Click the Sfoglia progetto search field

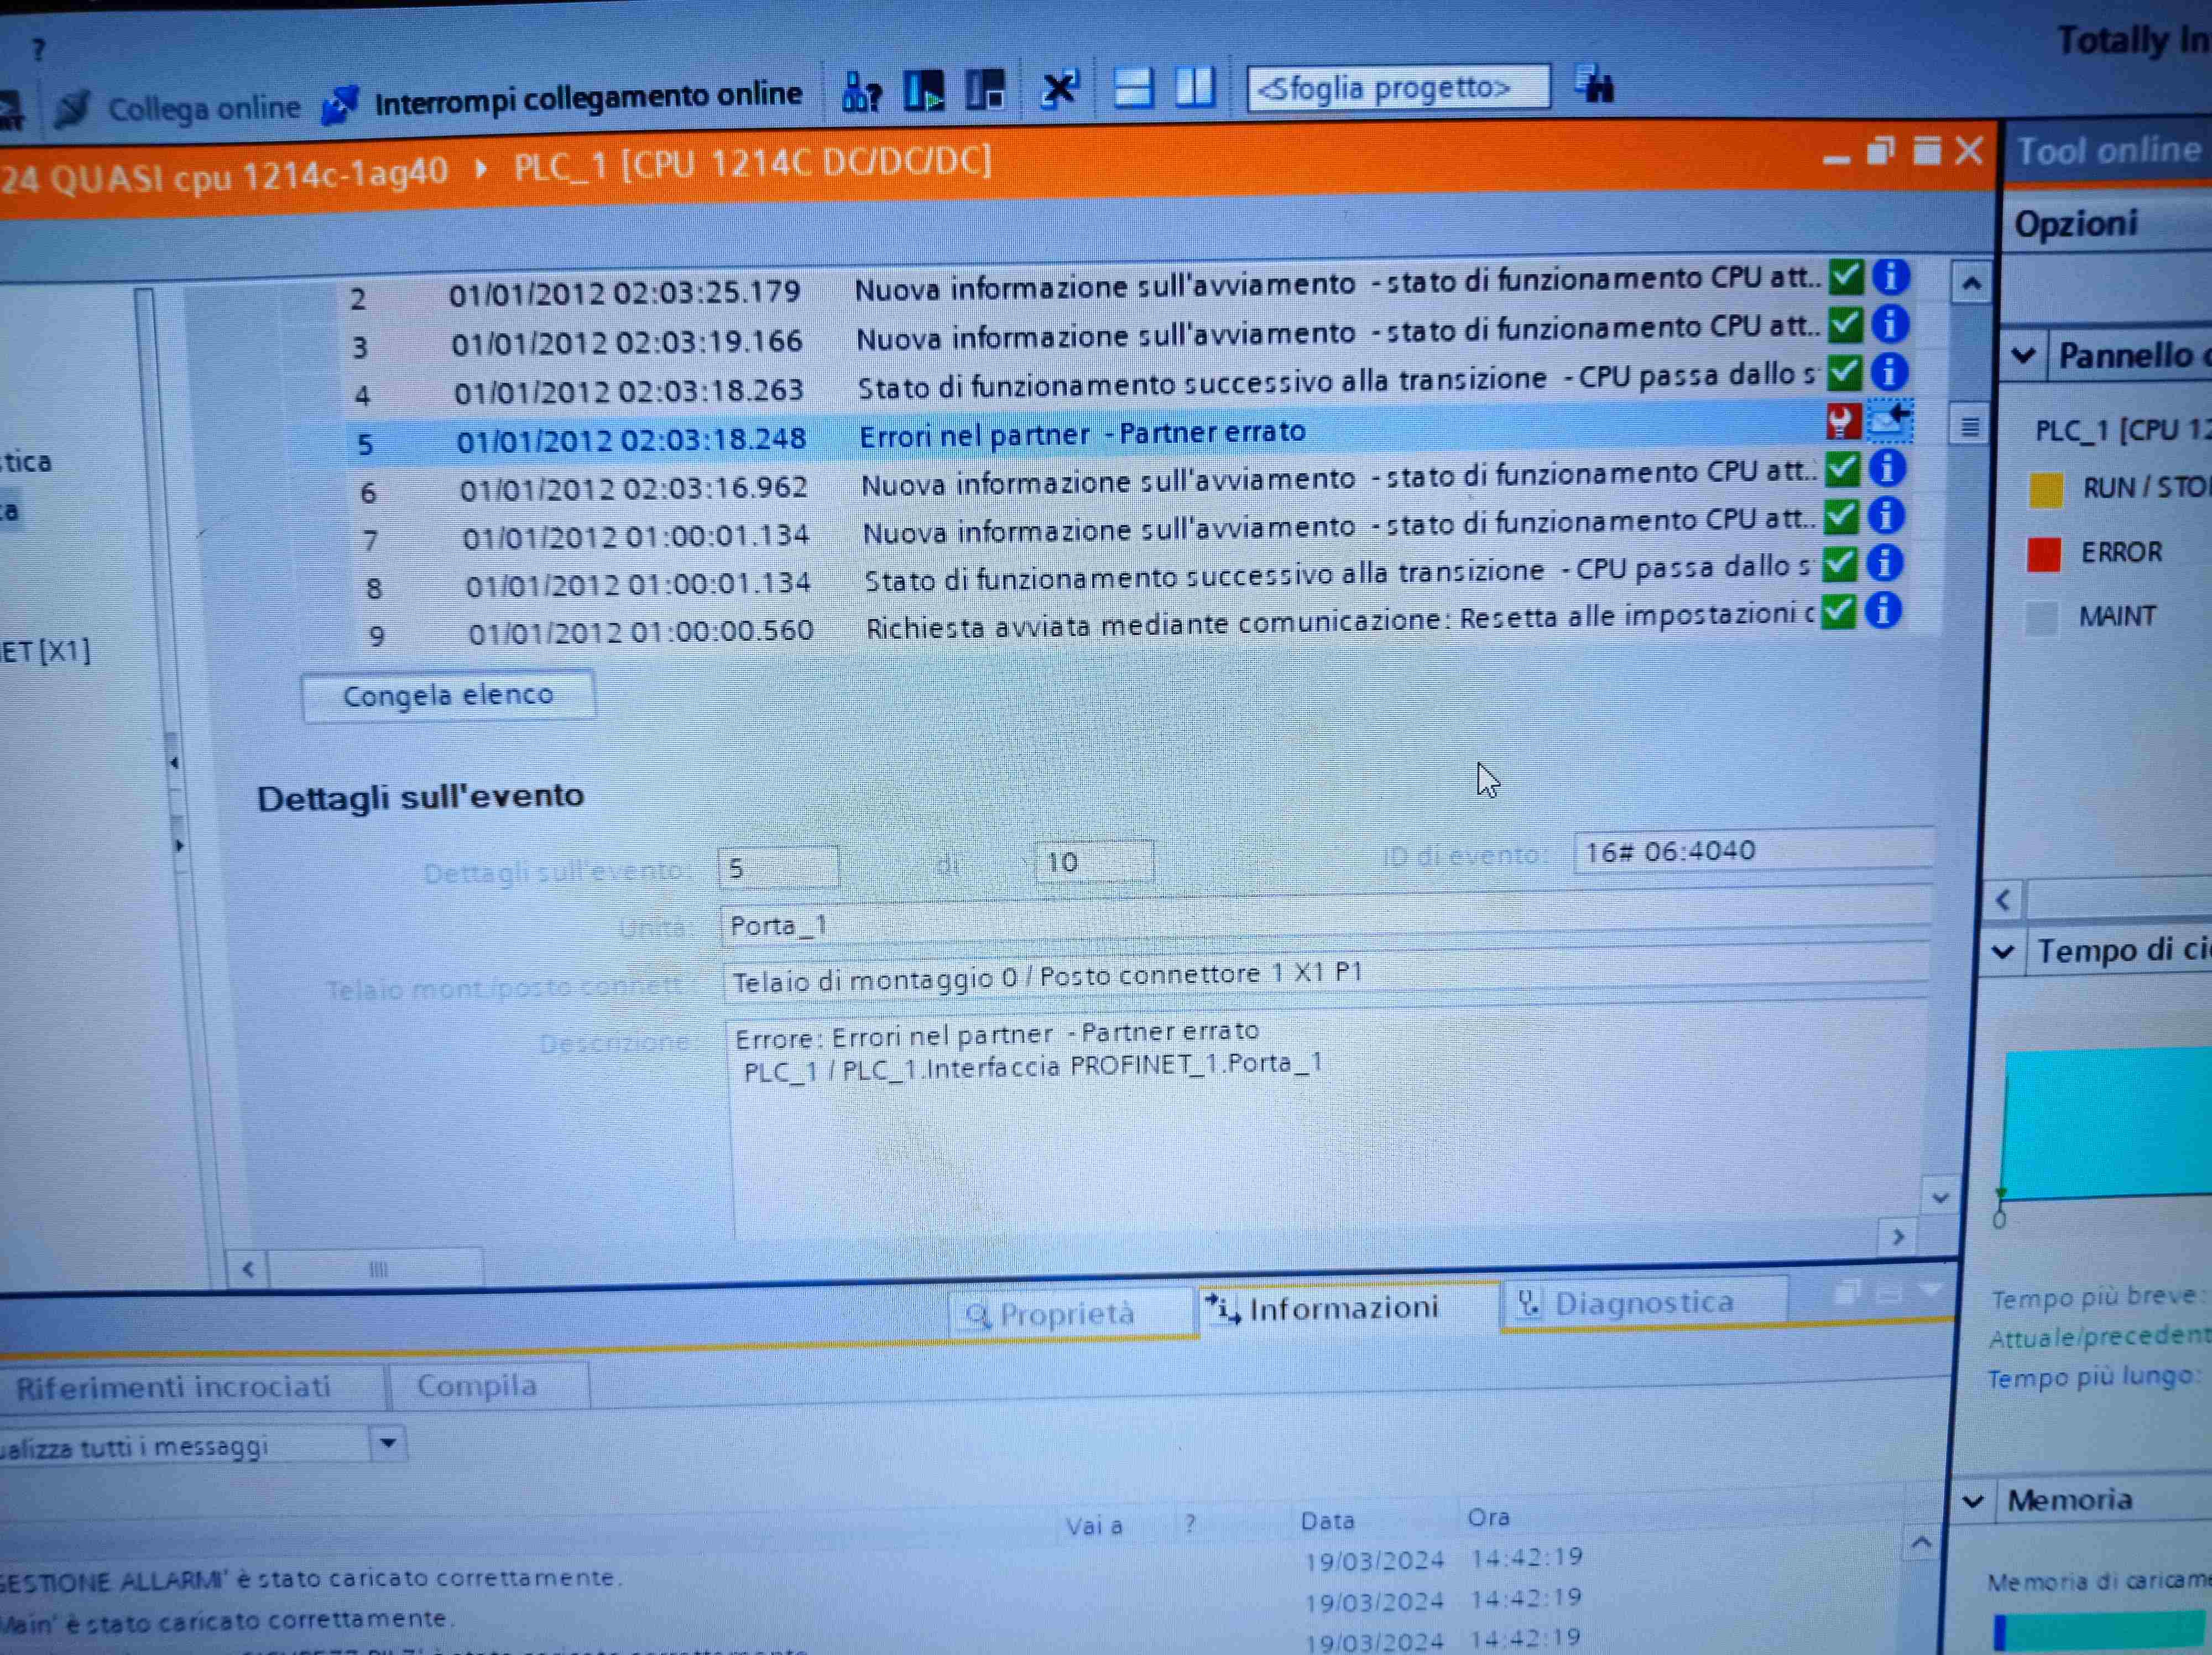pos(1398,88)
